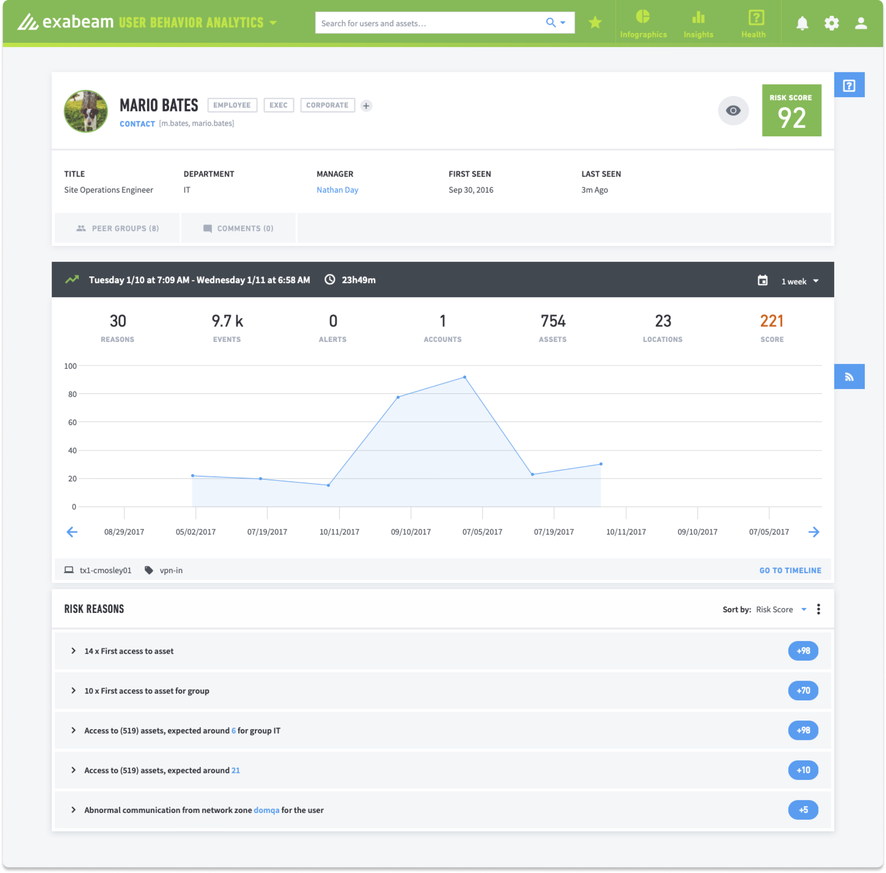The image size is (886, 873).
Task: Expand Abnormal communication from network zone row
Action: point(74,810)
